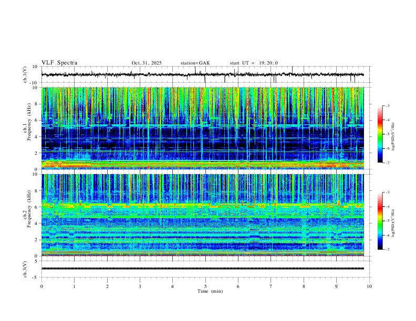Click inside the ch.1 spectrogram panel

coord(202,128)
